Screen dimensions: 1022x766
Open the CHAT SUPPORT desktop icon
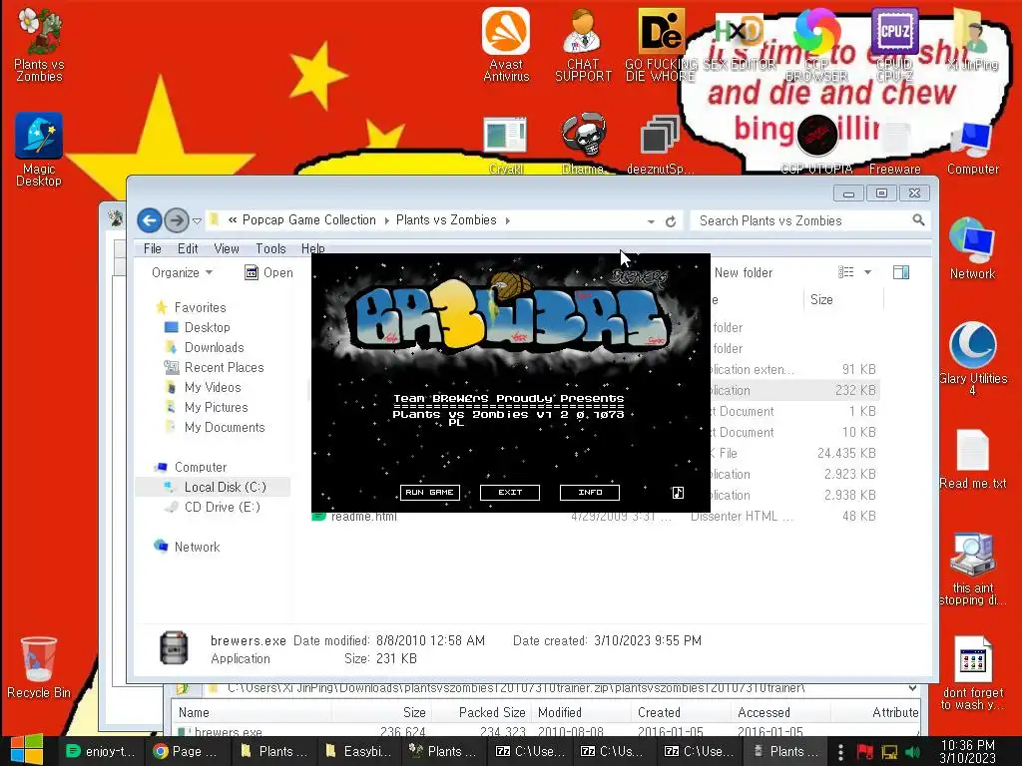coord(583,44)
